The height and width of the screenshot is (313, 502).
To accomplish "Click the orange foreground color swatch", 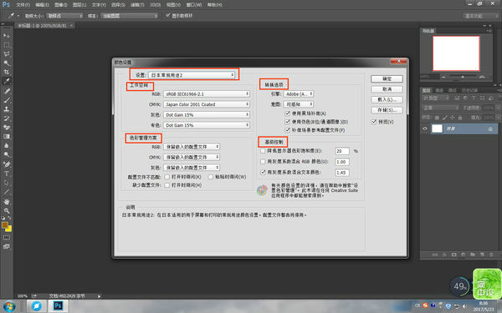I will (x=4, y=225).
